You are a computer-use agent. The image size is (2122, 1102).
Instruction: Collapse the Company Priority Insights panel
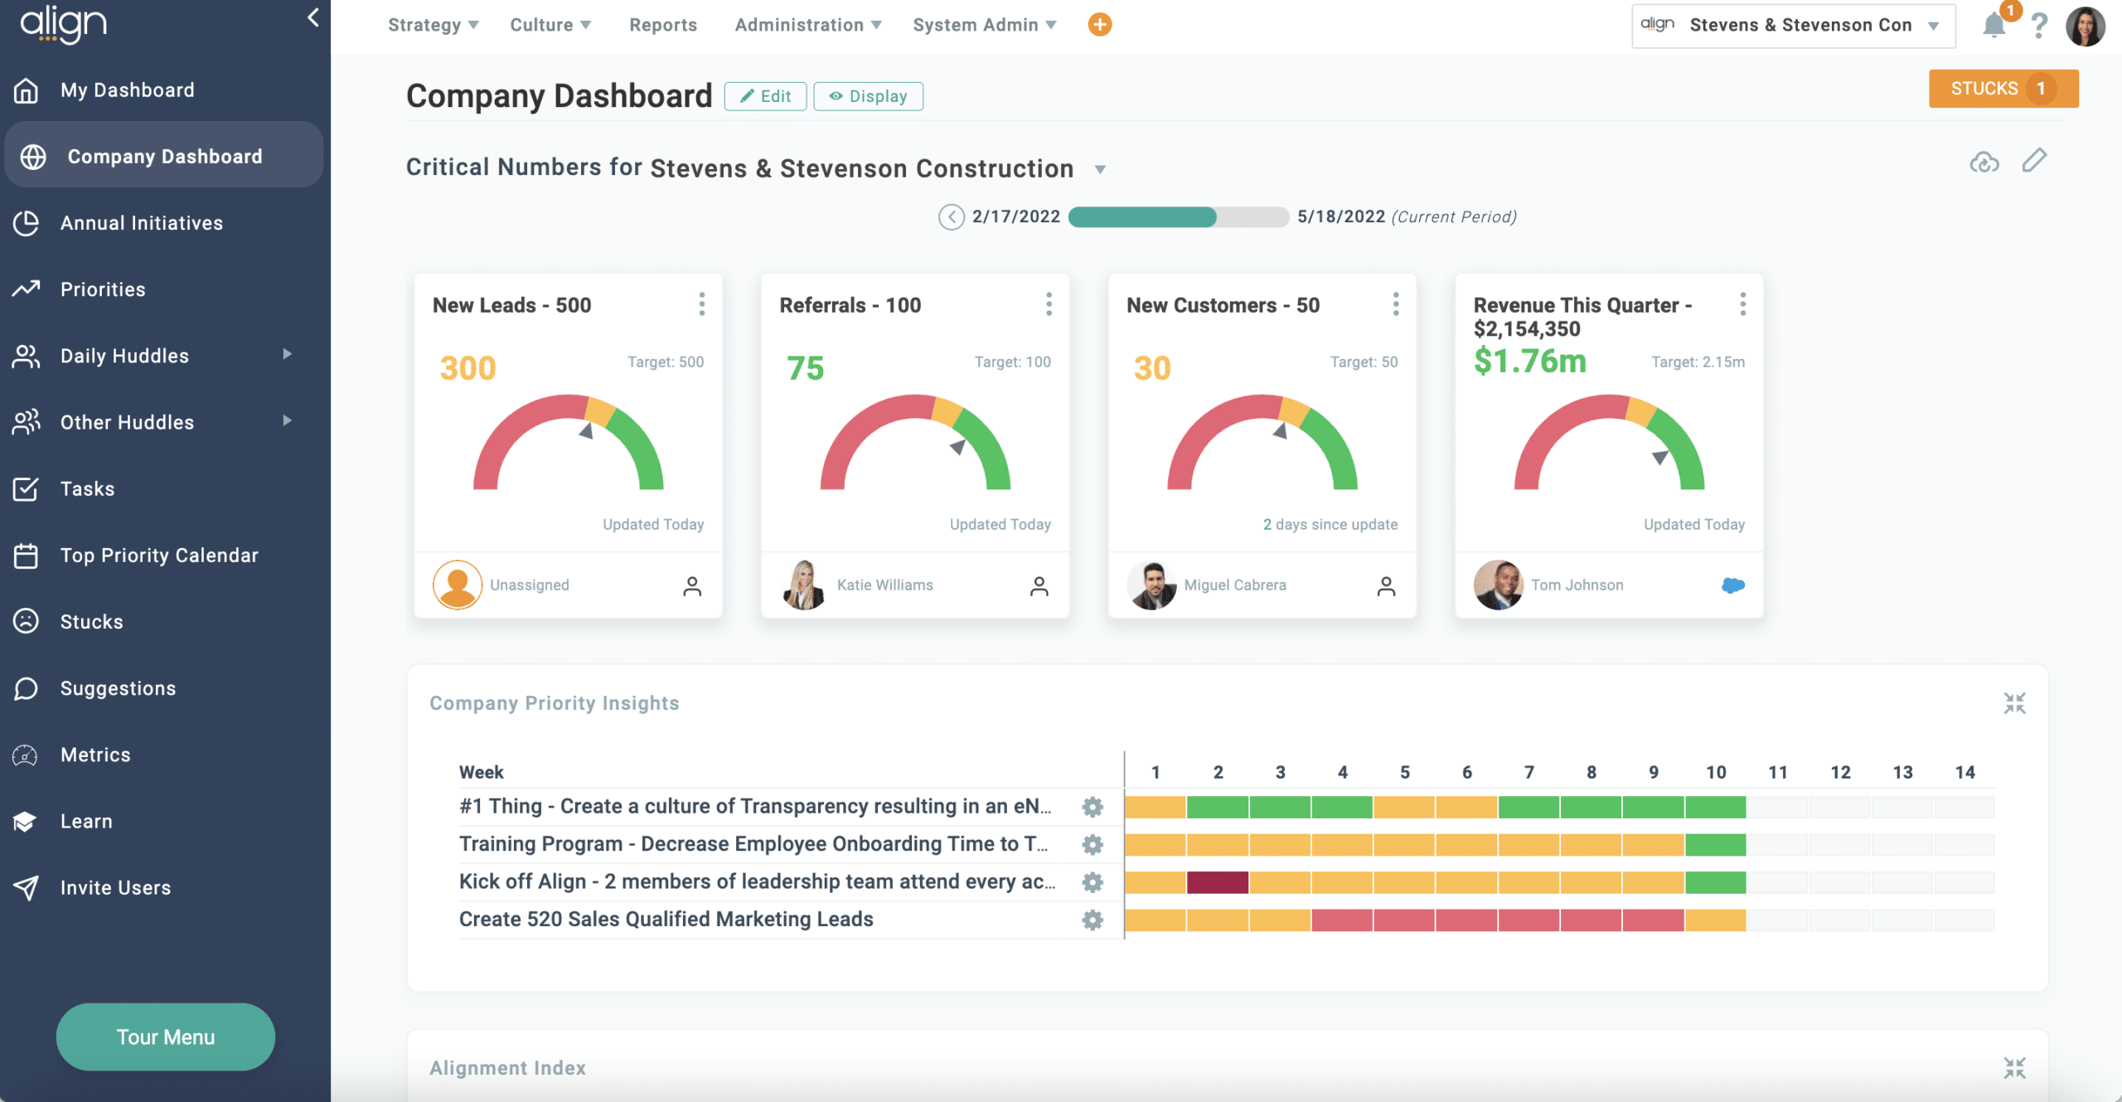pyautogui.click(x=2014, y=703)
